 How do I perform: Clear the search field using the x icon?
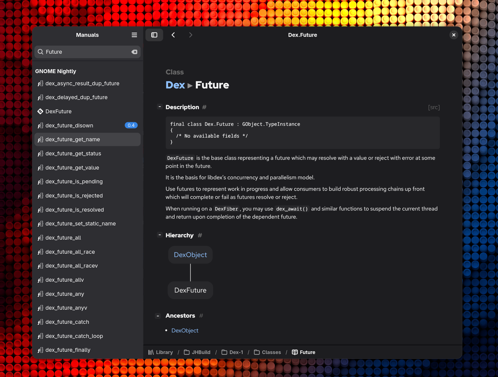(x=134, y=52)
